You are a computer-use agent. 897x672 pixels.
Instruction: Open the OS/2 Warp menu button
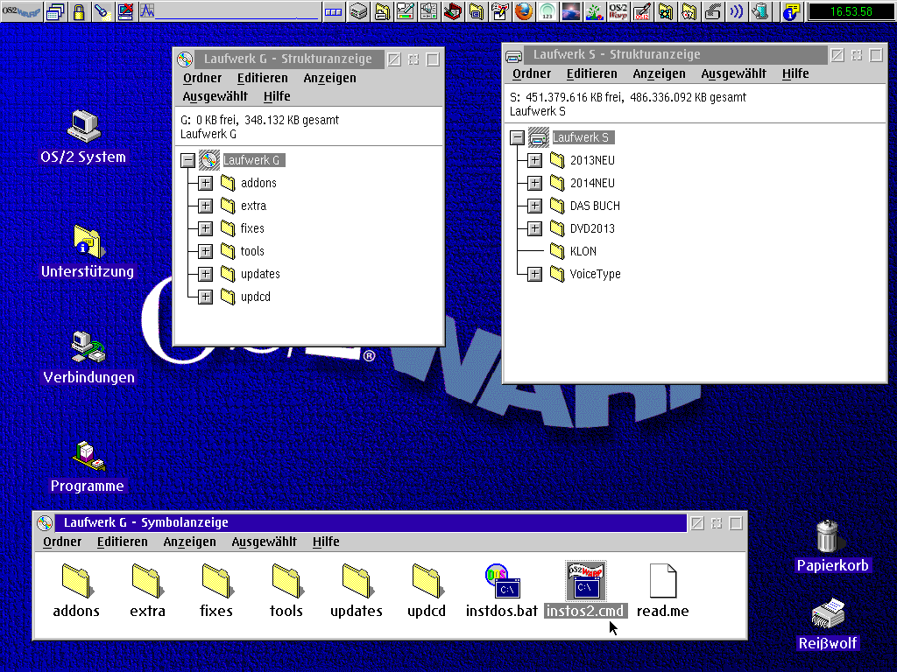click(21, 11)
